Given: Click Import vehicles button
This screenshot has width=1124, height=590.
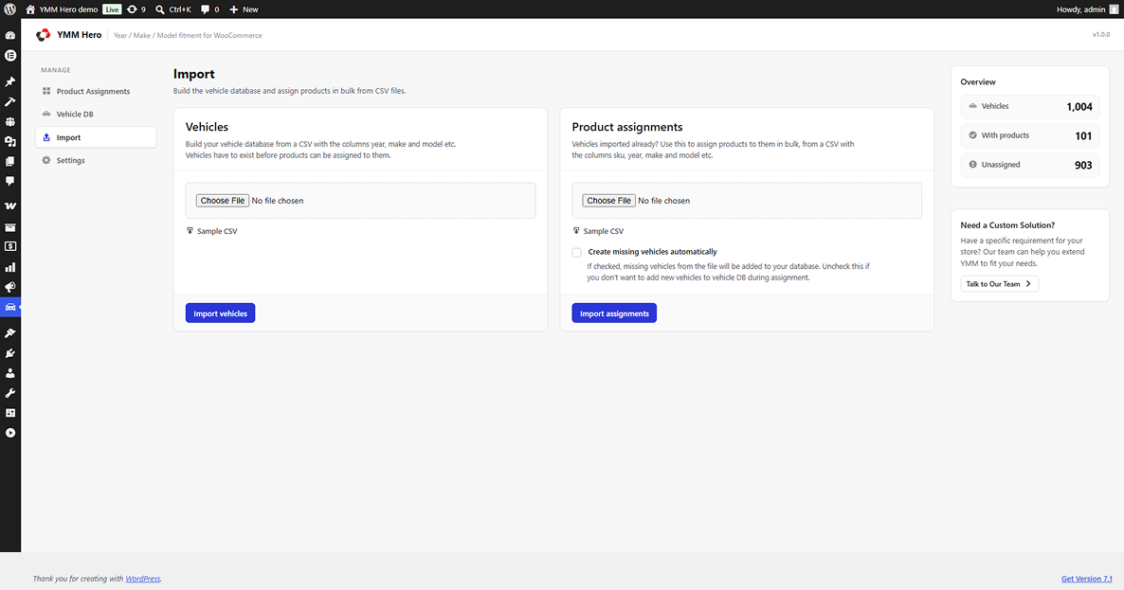Looking at the screenshot, I should coord(220,313).
